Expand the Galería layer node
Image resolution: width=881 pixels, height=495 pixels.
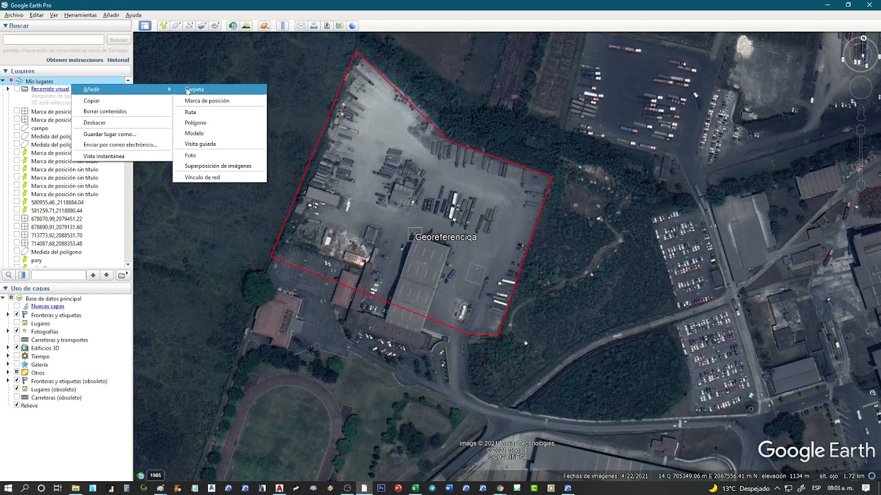(x=8, y=364)
